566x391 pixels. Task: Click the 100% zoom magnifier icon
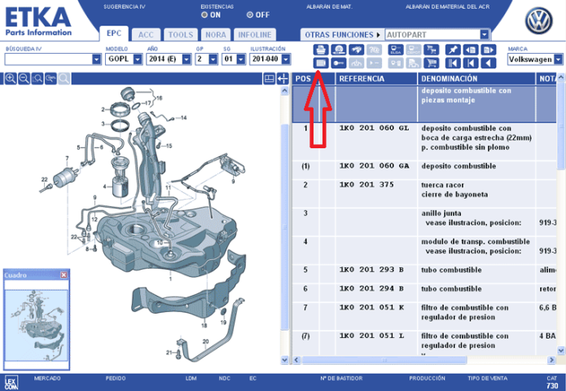click(50, 78)
